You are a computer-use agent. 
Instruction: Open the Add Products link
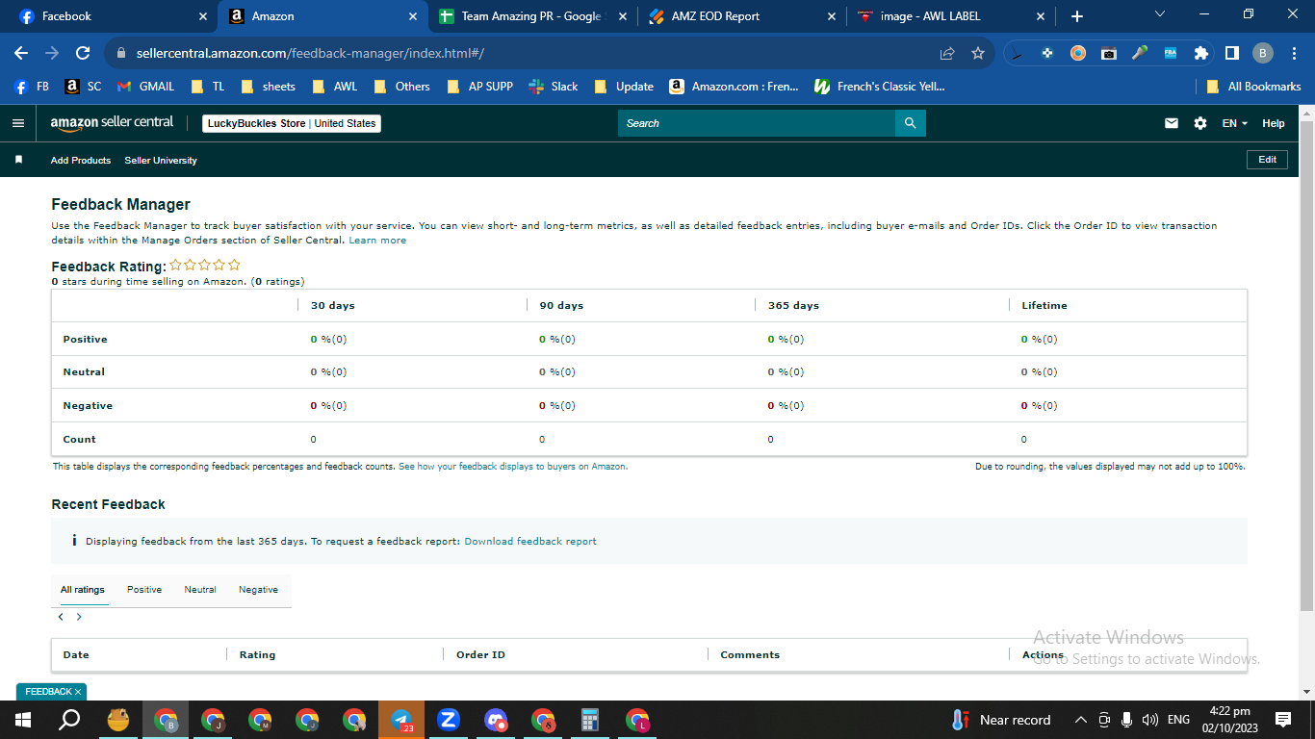(81, 161)
